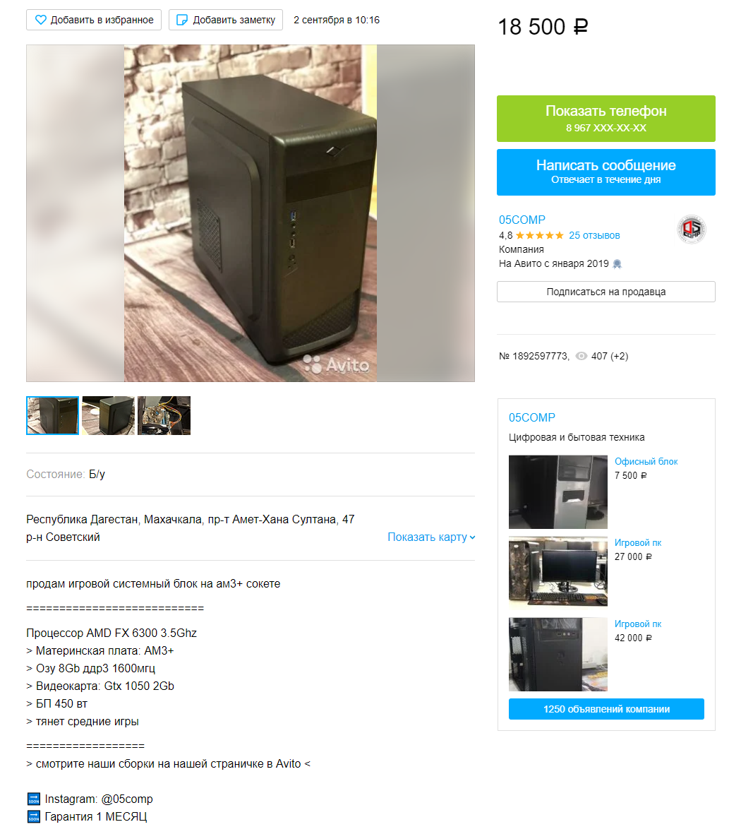Viewport: 753px width, 834px height.
Task: Open the 25 отзывов reviews link
Action: tap(594, 236)
